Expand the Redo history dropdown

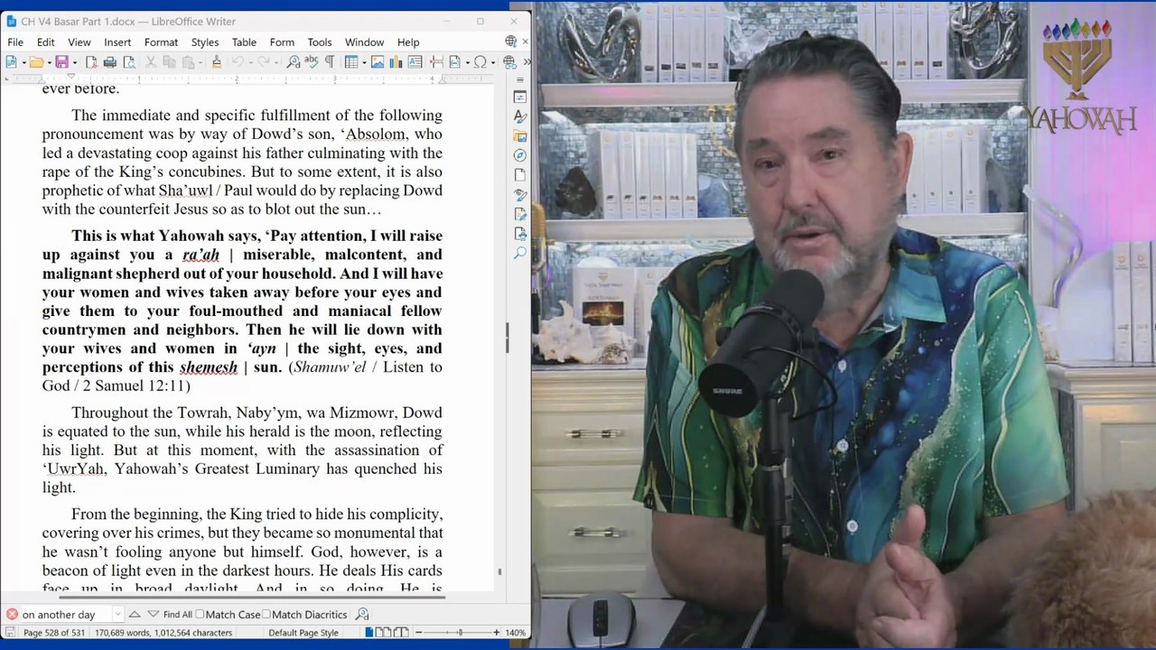(x=275, y=62)
